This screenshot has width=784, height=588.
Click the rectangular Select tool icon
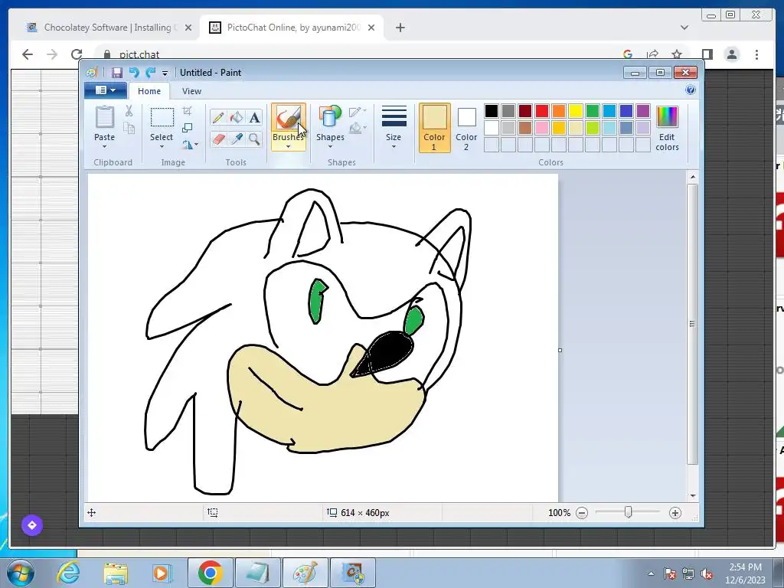click(162, 118)
